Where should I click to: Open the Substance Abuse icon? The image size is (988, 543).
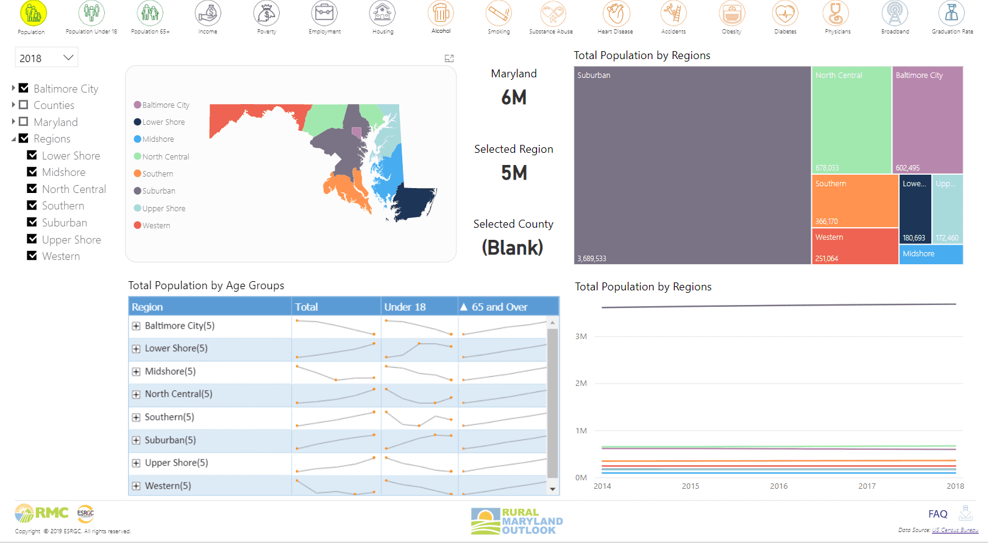coord(553,13)
